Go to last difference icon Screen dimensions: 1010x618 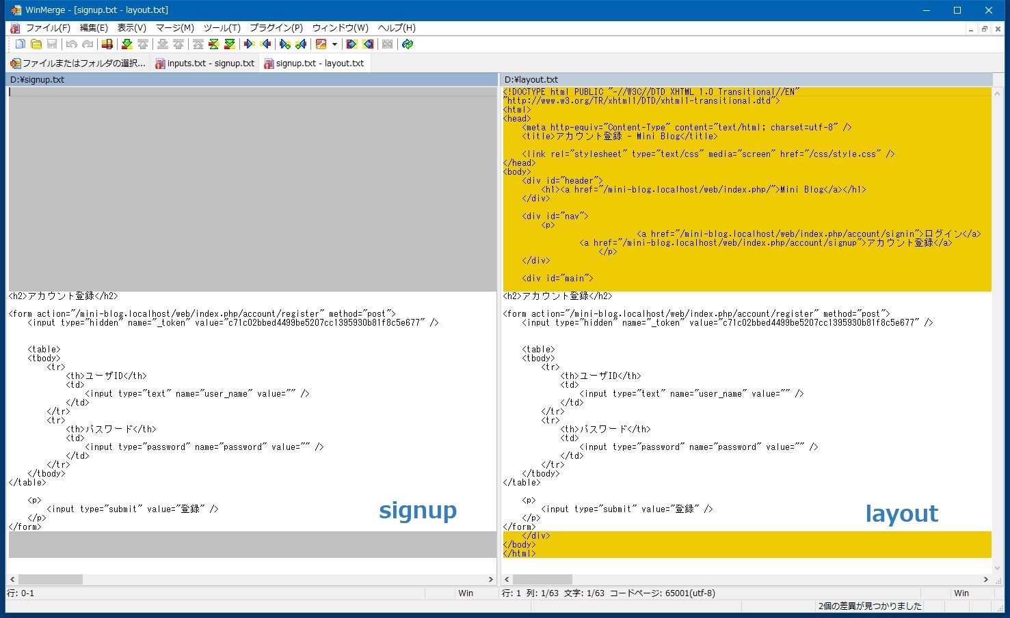click(230, 44)
